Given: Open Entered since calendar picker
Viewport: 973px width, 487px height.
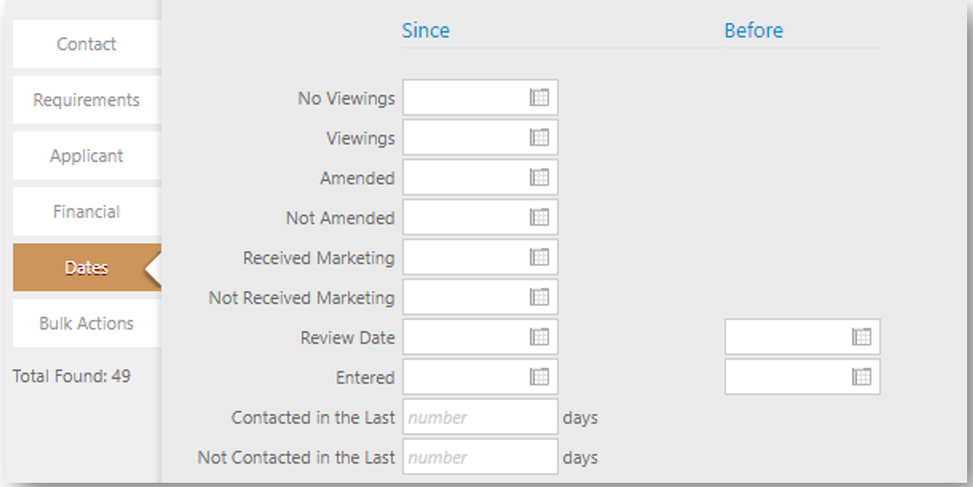Looking at the screenshot, I should click(x=539, y=376).
